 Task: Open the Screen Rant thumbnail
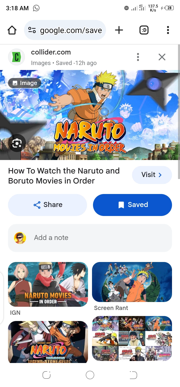point(132,282)
